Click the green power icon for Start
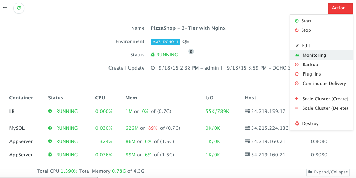This screenshot has width=356, height=178. (x=297, y=21)
